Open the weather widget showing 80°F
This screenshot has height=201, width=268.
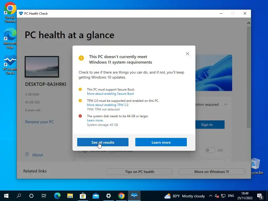click(185, 196)
